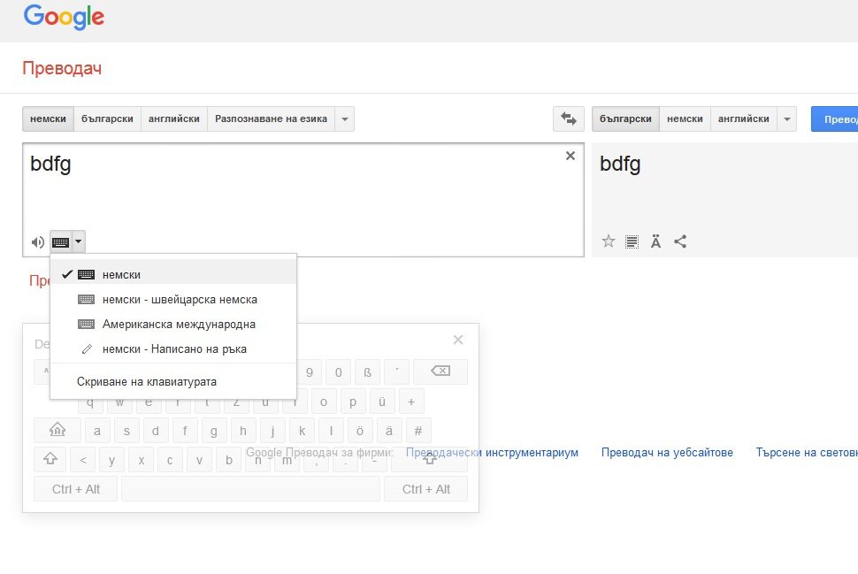The height and width of the screenshot is (574, 858).
Task: Expand the source language dropdown arrow
Action: click(x=345, y=119)
